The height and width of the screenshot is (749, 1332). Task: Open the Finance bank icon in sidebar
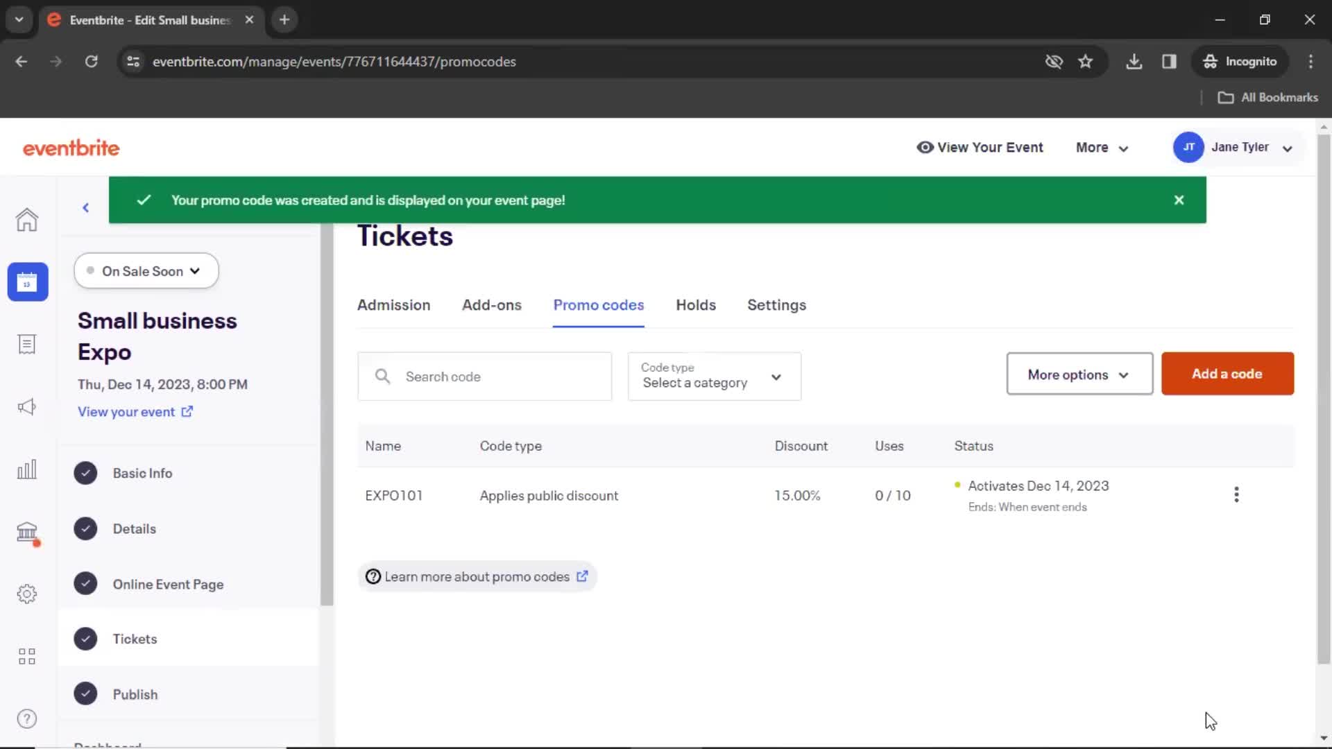click(x=27, y=532)
